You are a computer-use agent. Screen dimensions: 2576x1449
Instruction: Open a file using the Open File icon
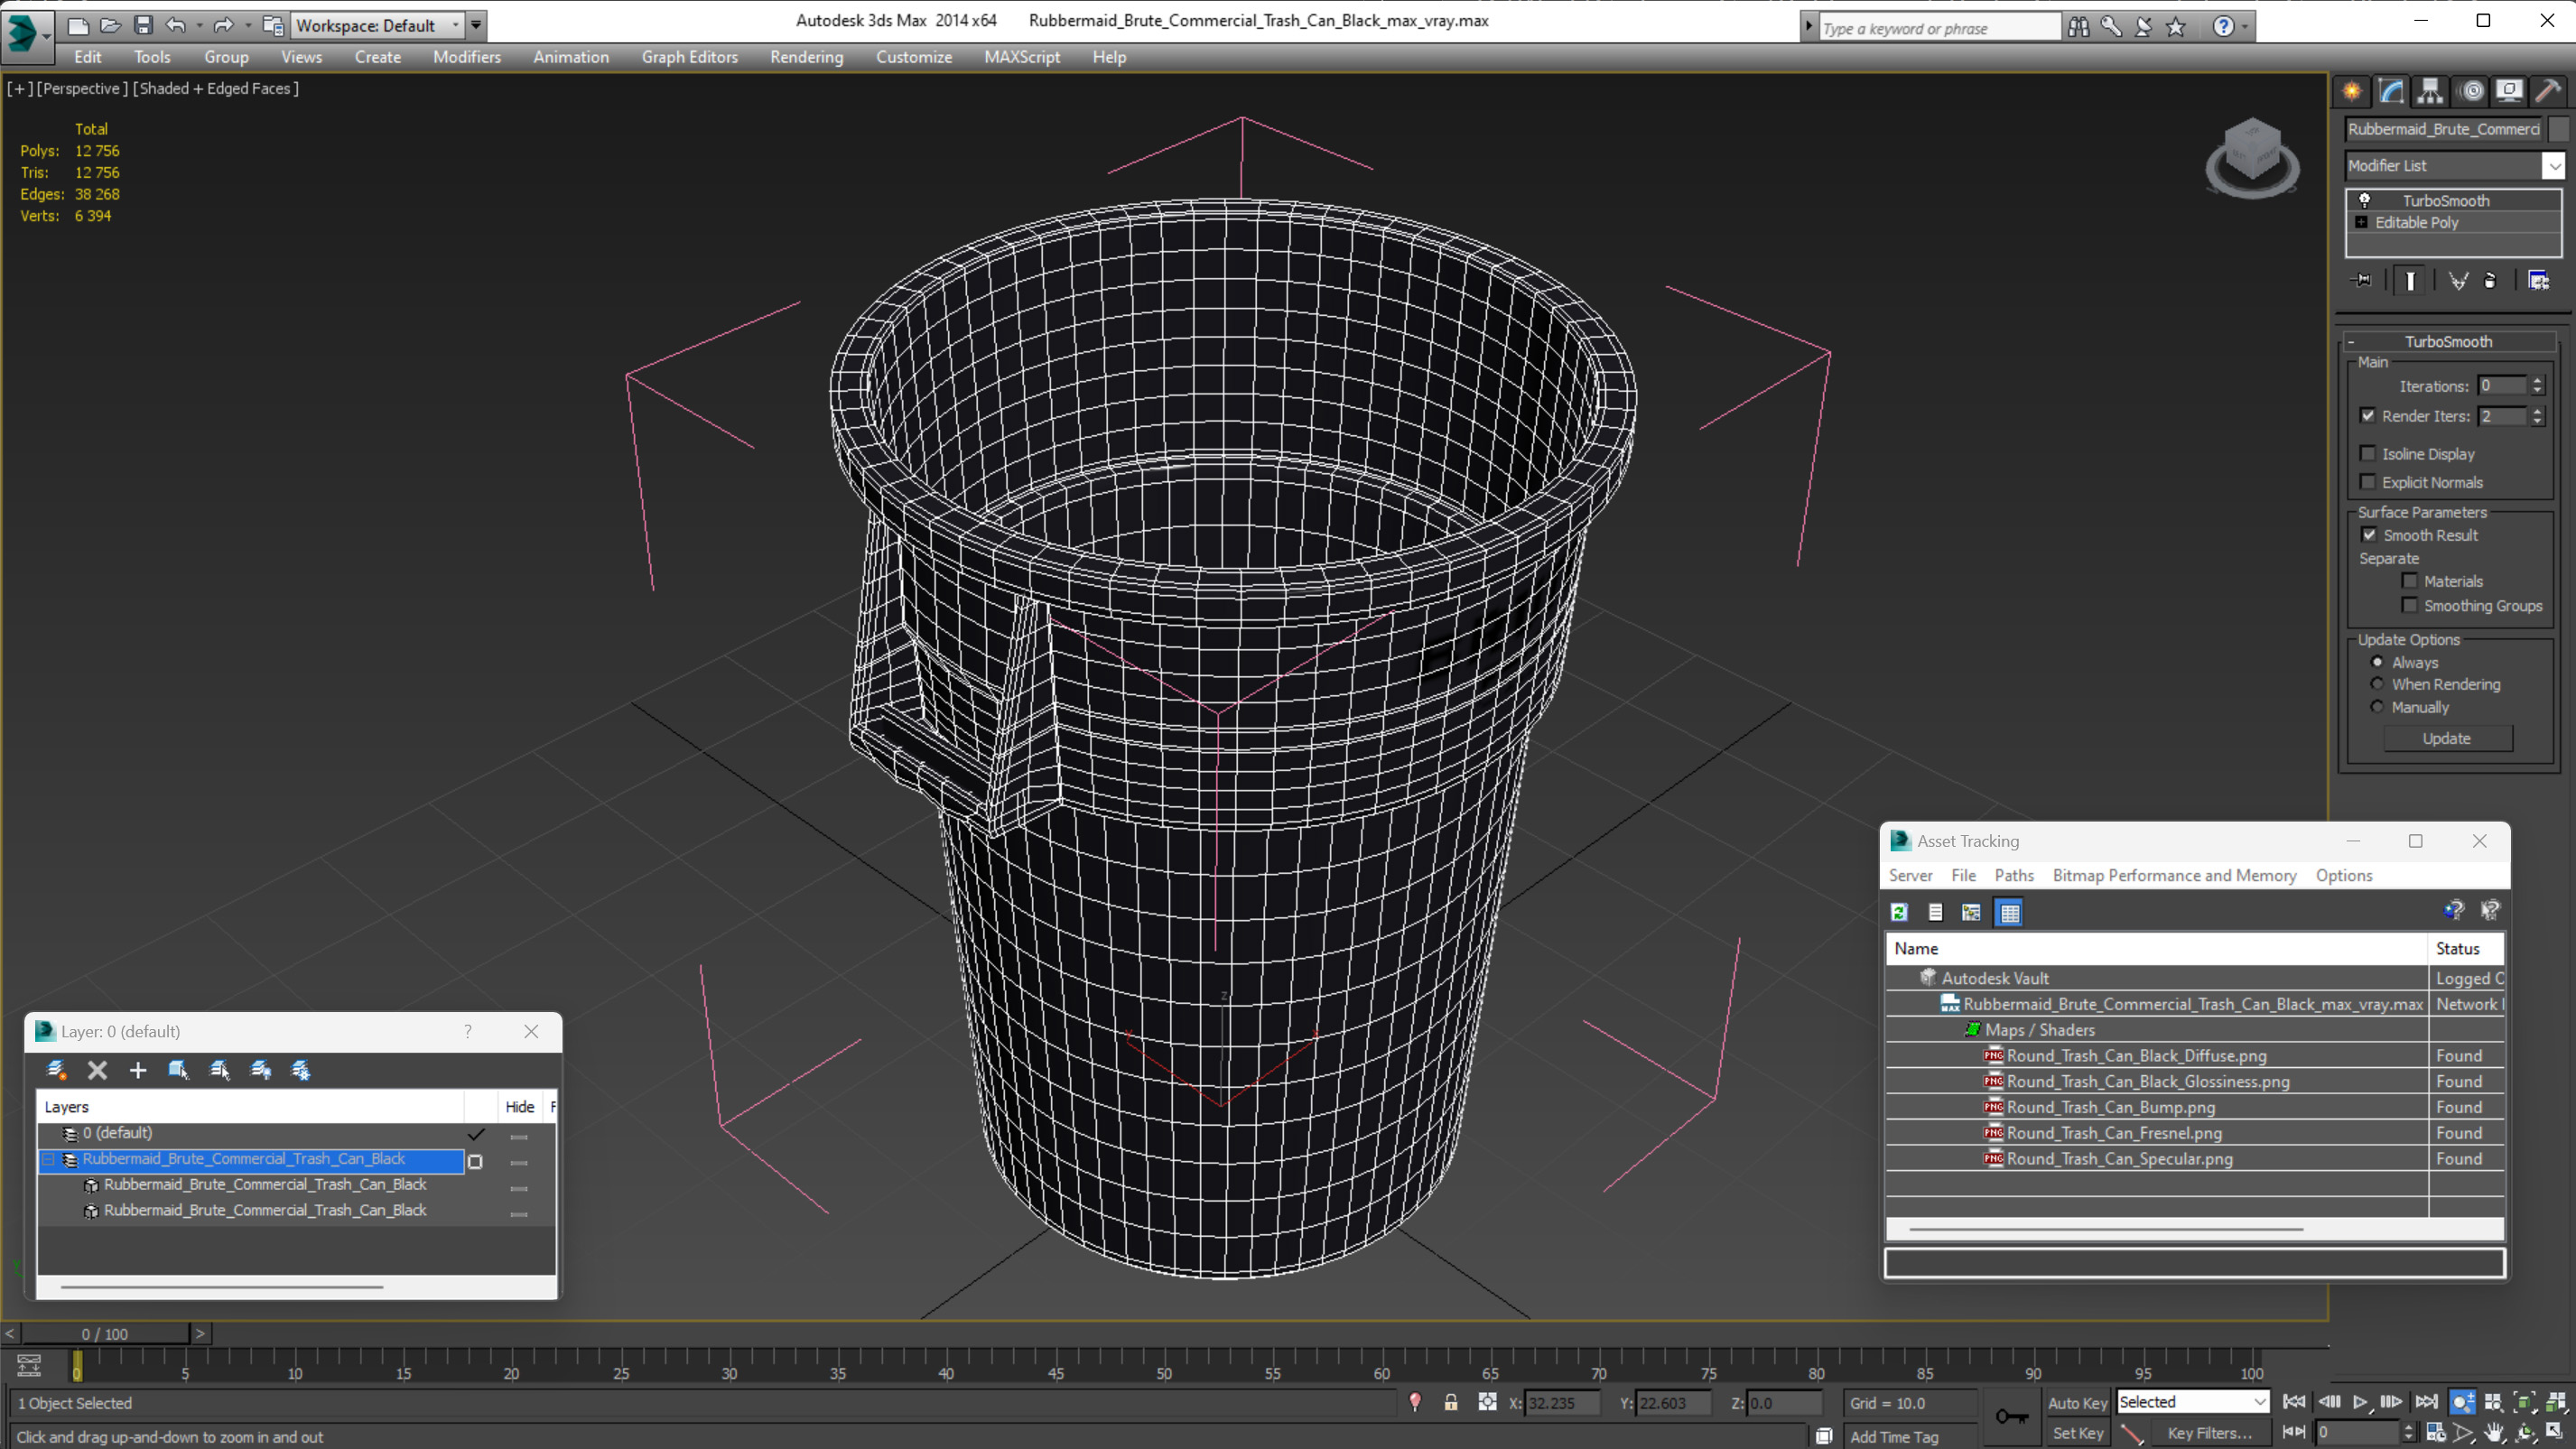tap(111, 26)
